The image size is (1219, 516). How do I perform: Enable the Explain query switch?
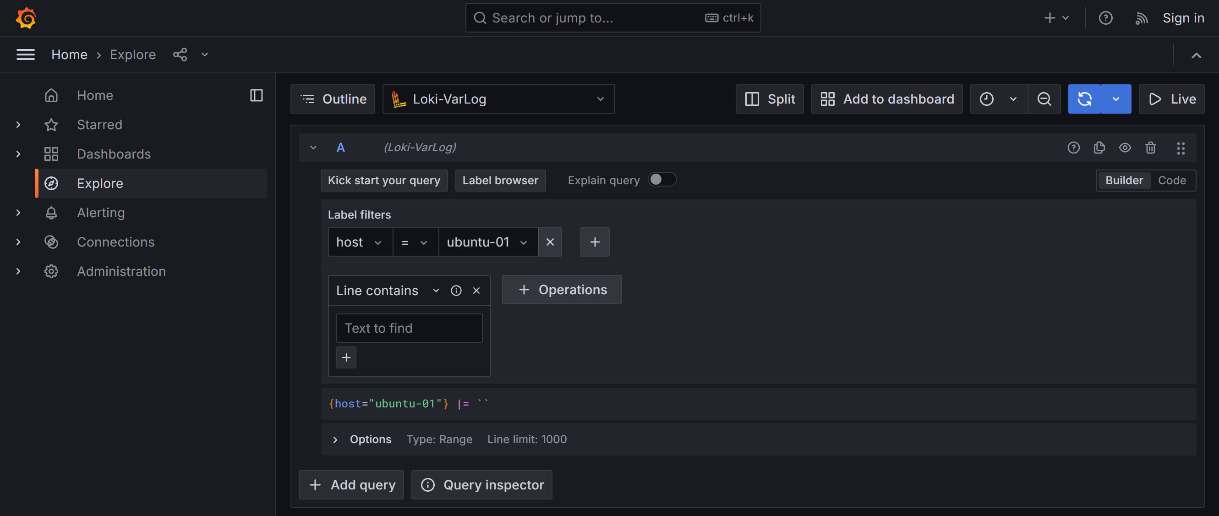tap(662, 180)
